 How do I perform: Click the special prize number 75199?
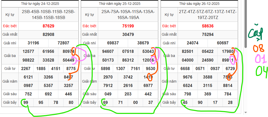pos(128,26)
